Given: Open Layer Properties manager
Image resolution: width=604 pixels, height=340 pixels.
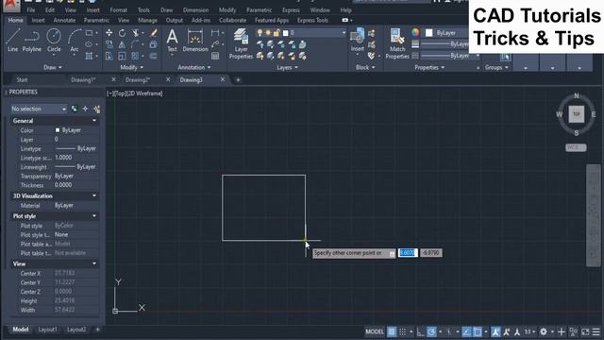Looking at the screenshot, I should (242, 43).
